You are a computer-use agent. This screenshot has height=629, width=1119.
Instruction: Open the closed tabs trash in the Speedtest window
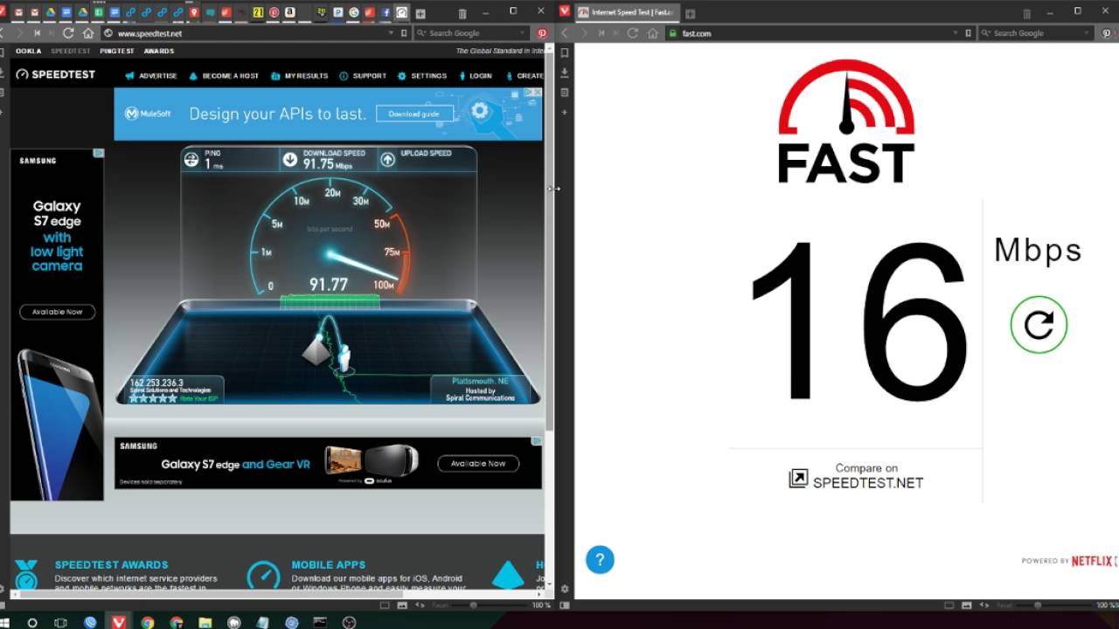[x=462, y=13]
